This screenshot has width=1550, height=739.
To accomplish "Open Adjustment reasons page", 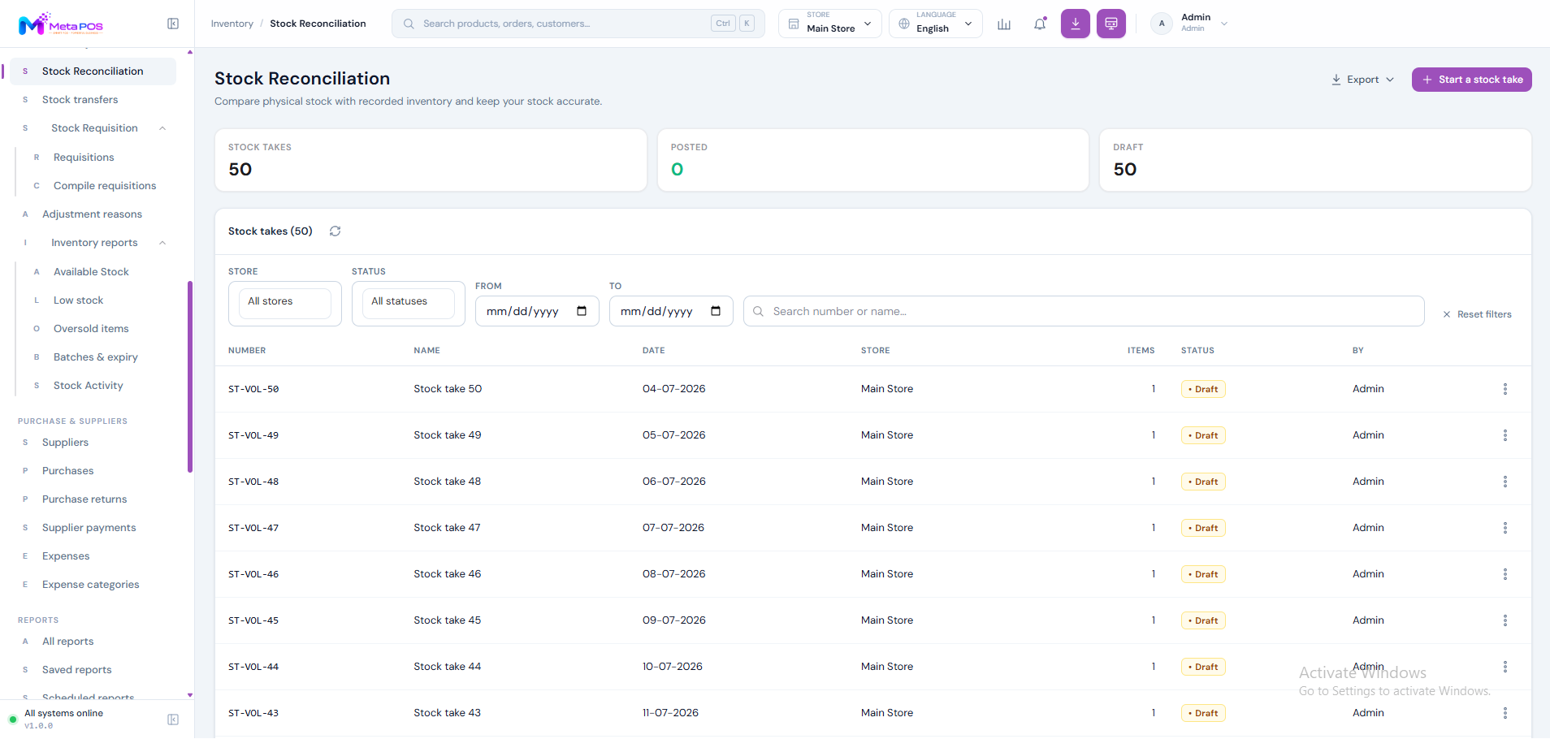I will tap(92, 214).
